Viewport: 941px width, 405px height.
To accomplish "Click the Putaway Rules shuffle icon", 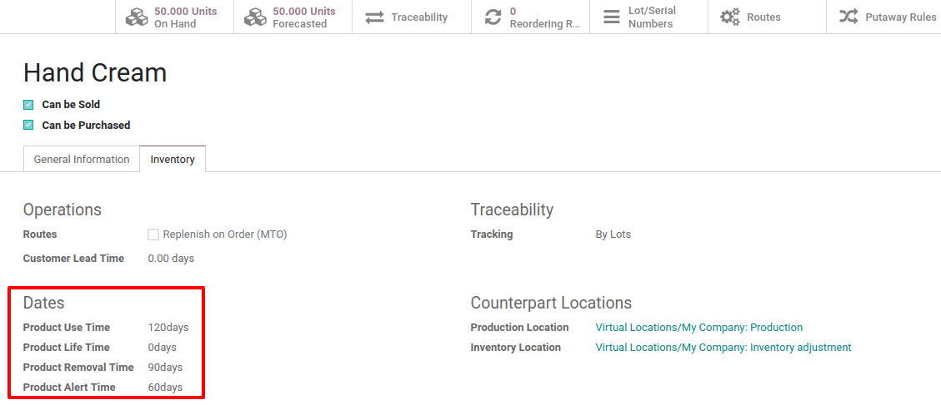I will 848,17.
